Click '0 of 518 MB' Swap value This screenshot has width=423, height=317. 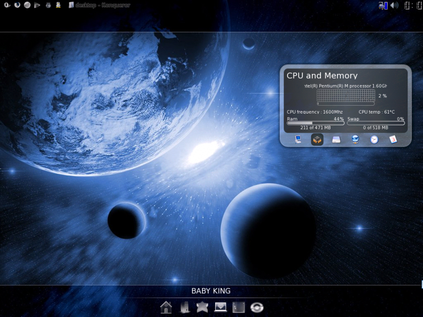point(376,128)
